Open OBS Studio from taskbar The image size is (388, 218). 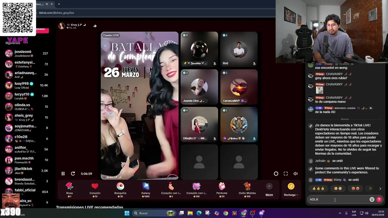click(253, 213)
